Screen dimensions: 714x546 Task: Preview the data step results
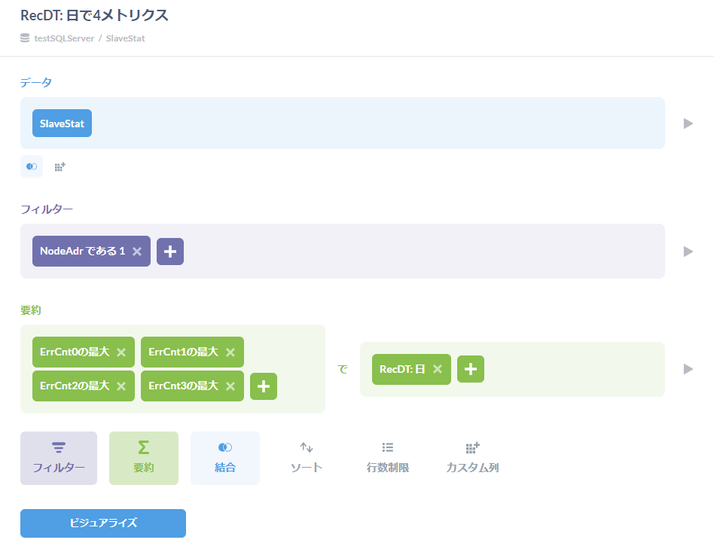(688, 124)
